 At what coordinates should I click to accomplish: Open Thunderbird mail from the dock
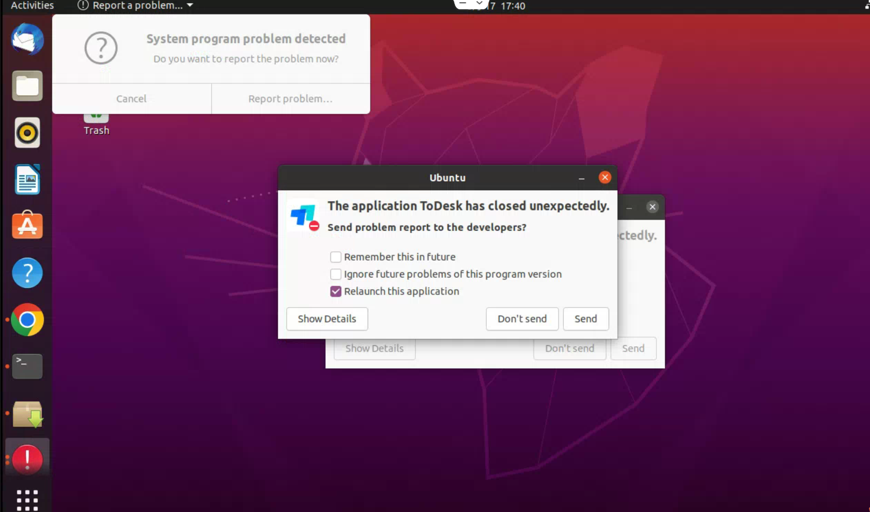27,39
